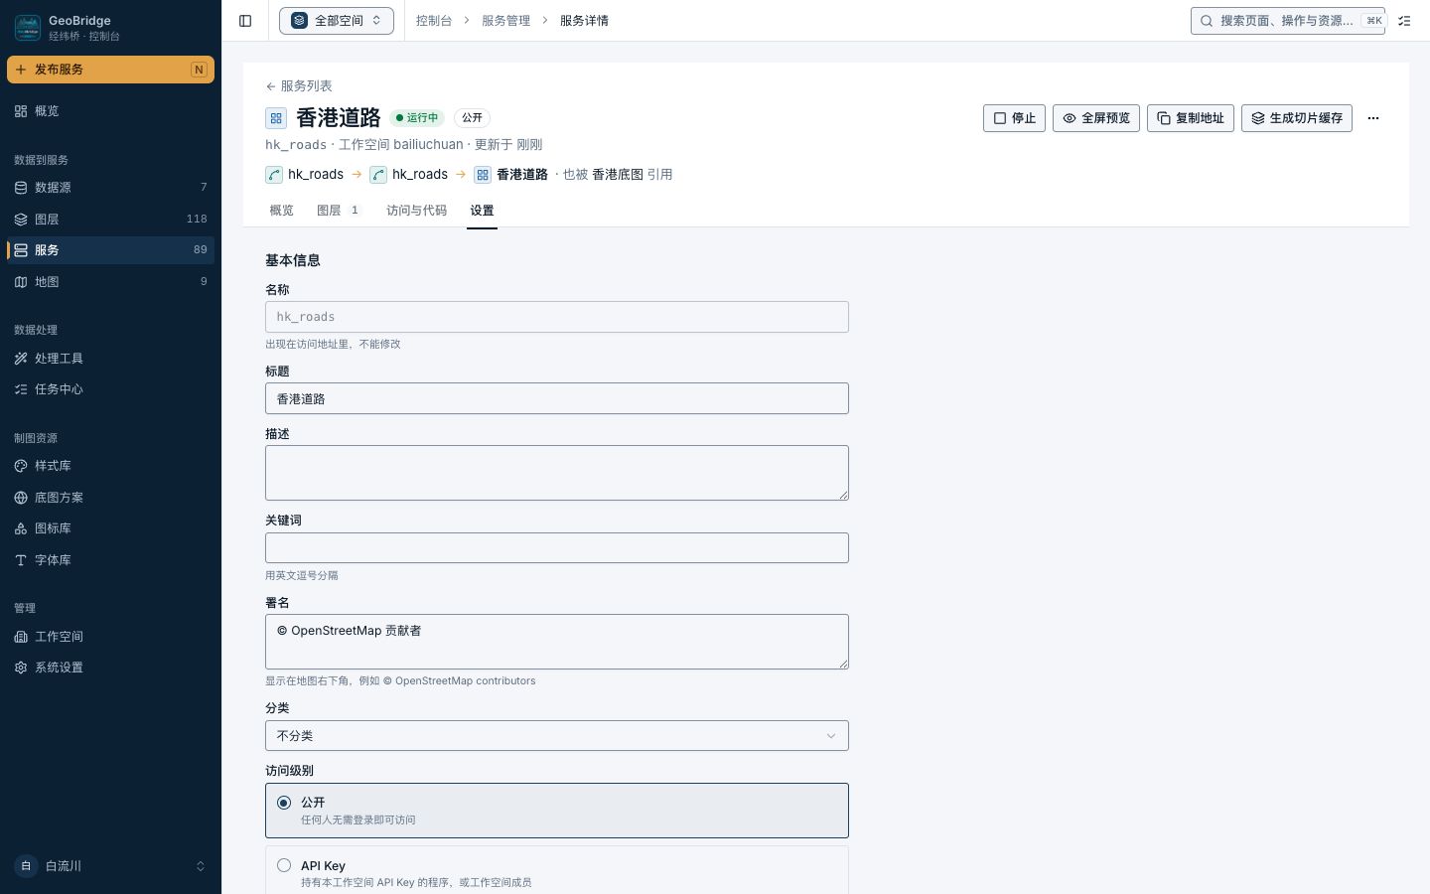
Task: Open the more actions ellipsis menu
Action: tap(1373, 118)
